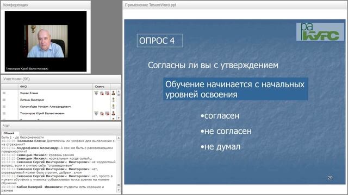Toggle the grey marker beside Литвин Виктория
The height and width of the screenshot is (195, 348).
pos(4,100)
